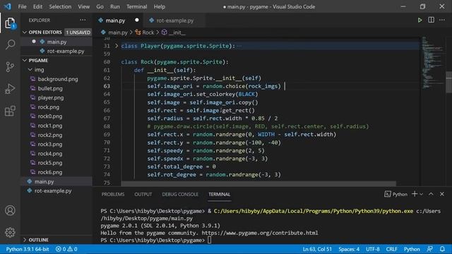Change indentation via Spaces: 4
Viewport: 452px width, 254px height.
(349, 249)
